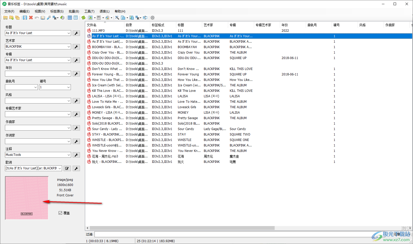
Task: Expand the 风格 combo box dropdown
Action: [x=69, y=101]
